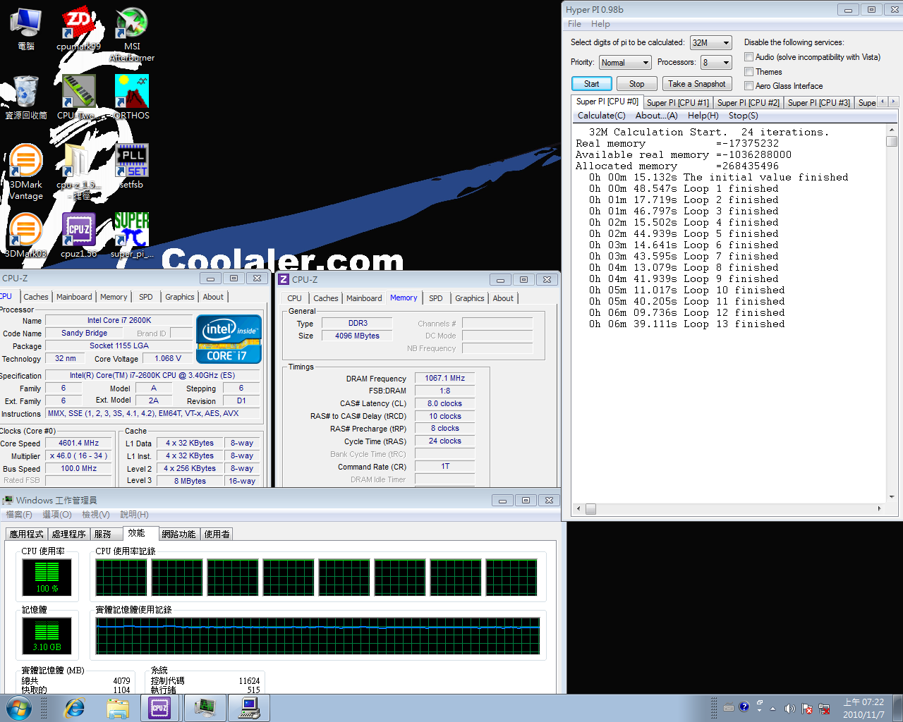903x722 pixels.
Task: Select the Caches tab in the processor CPU-Z window
Action: tap(36, 297)
